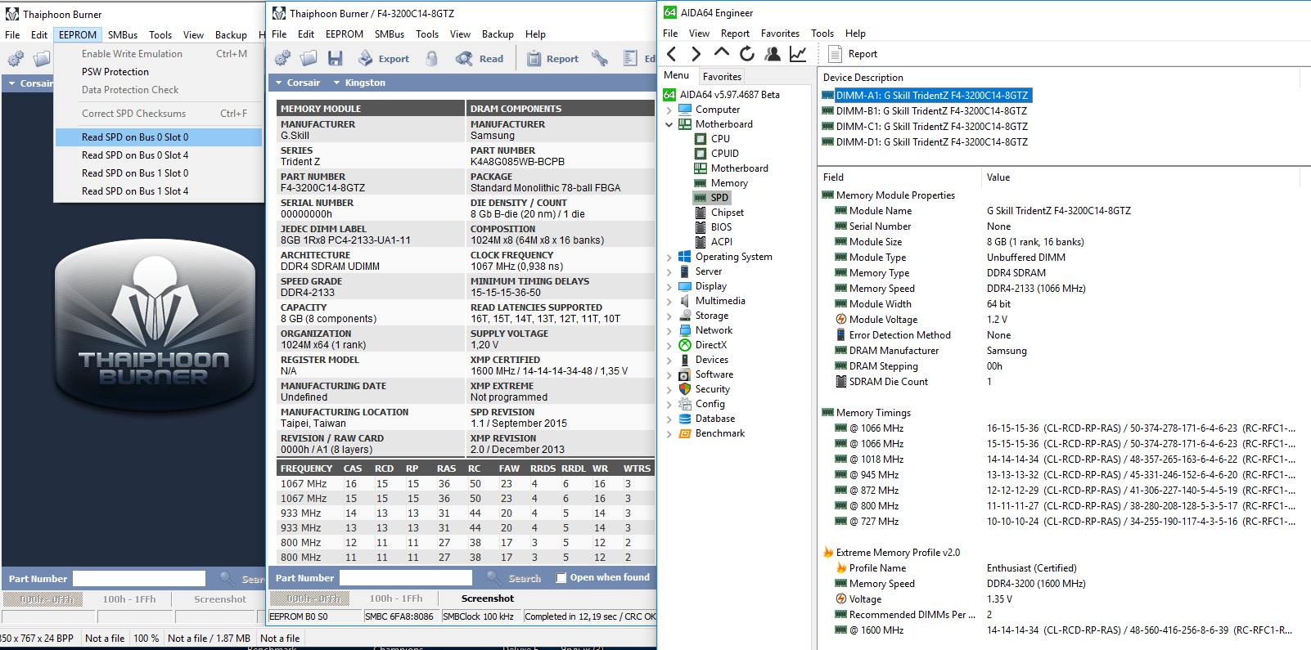Click the Report toolbar button in Thaiphoon Burner
1311x650 pixels.
point(552,58)
